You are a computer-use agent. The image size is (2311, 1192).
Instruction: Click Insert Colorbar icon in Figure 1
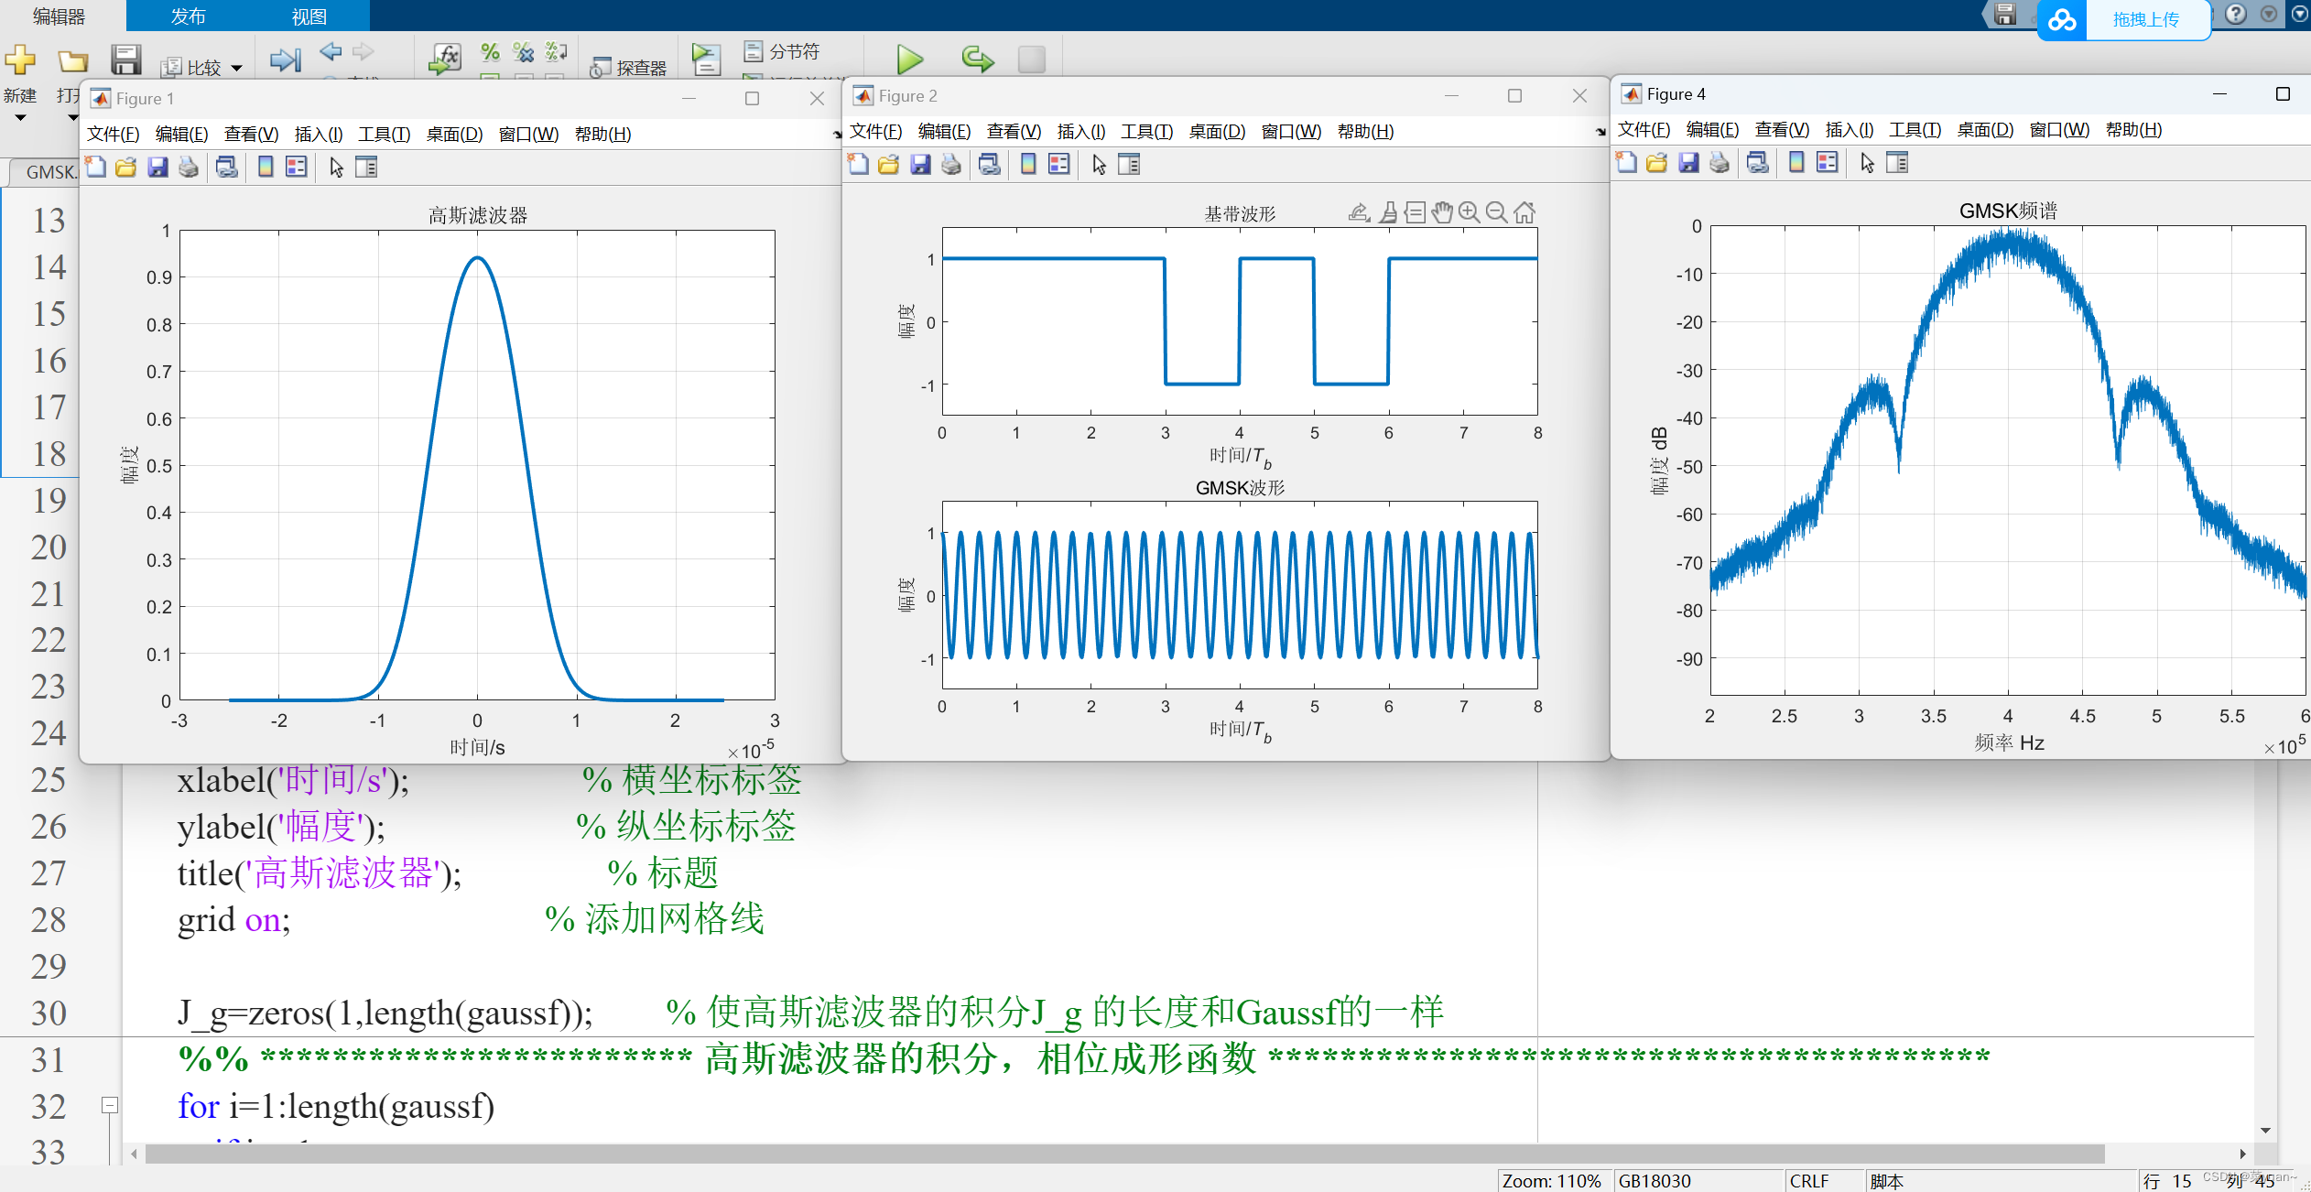coord(266,167)
